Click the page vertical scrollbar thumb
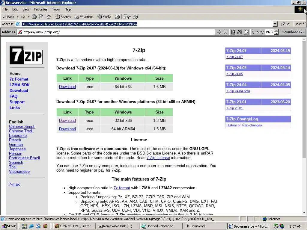 [304, 100]
